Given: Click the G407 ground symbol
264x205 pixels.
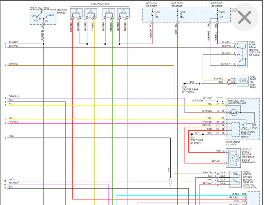Looking at the screenshot, I should tap(184, 84).
